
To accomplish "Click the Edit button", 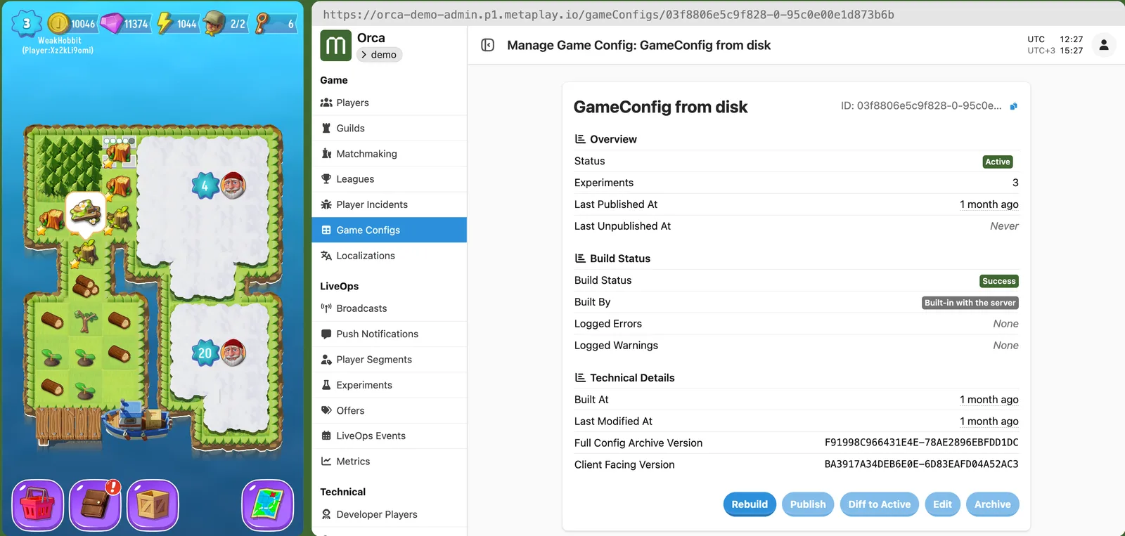I will [x=942, y=504].
